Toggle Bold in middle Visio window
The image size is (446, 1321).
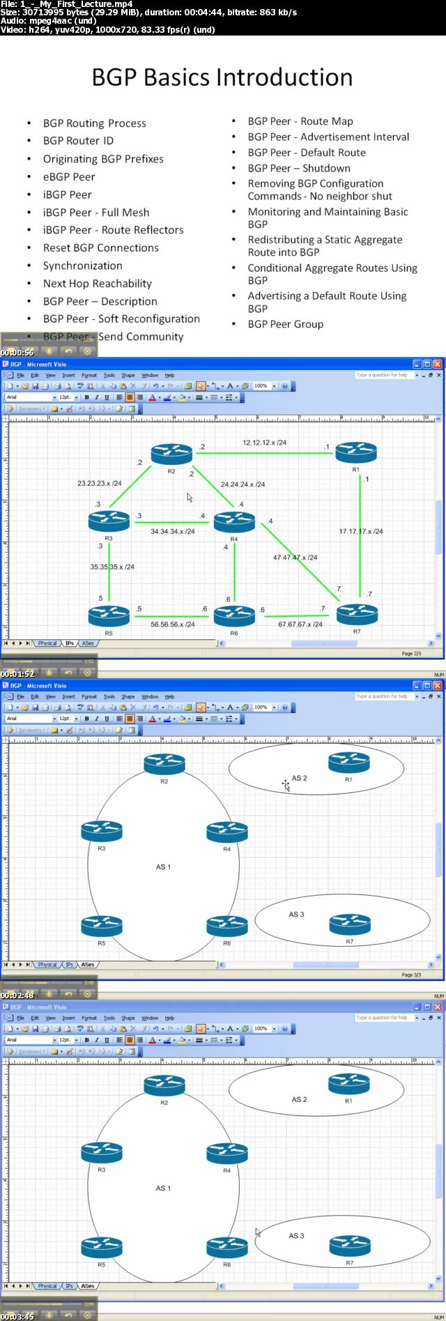coord(86,719)
